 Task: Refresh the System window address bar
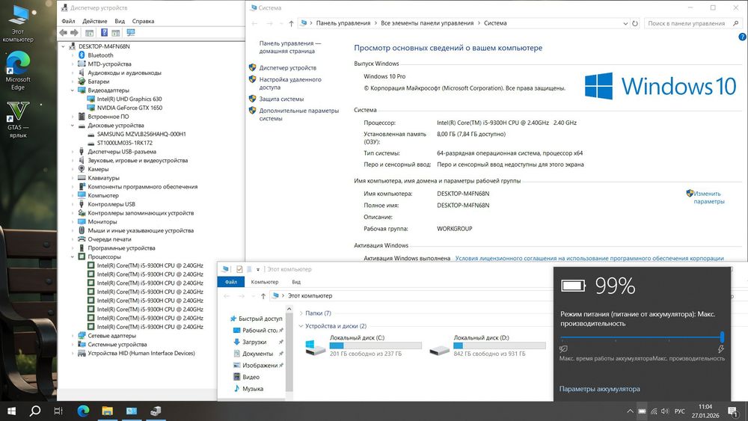point(635,23)
